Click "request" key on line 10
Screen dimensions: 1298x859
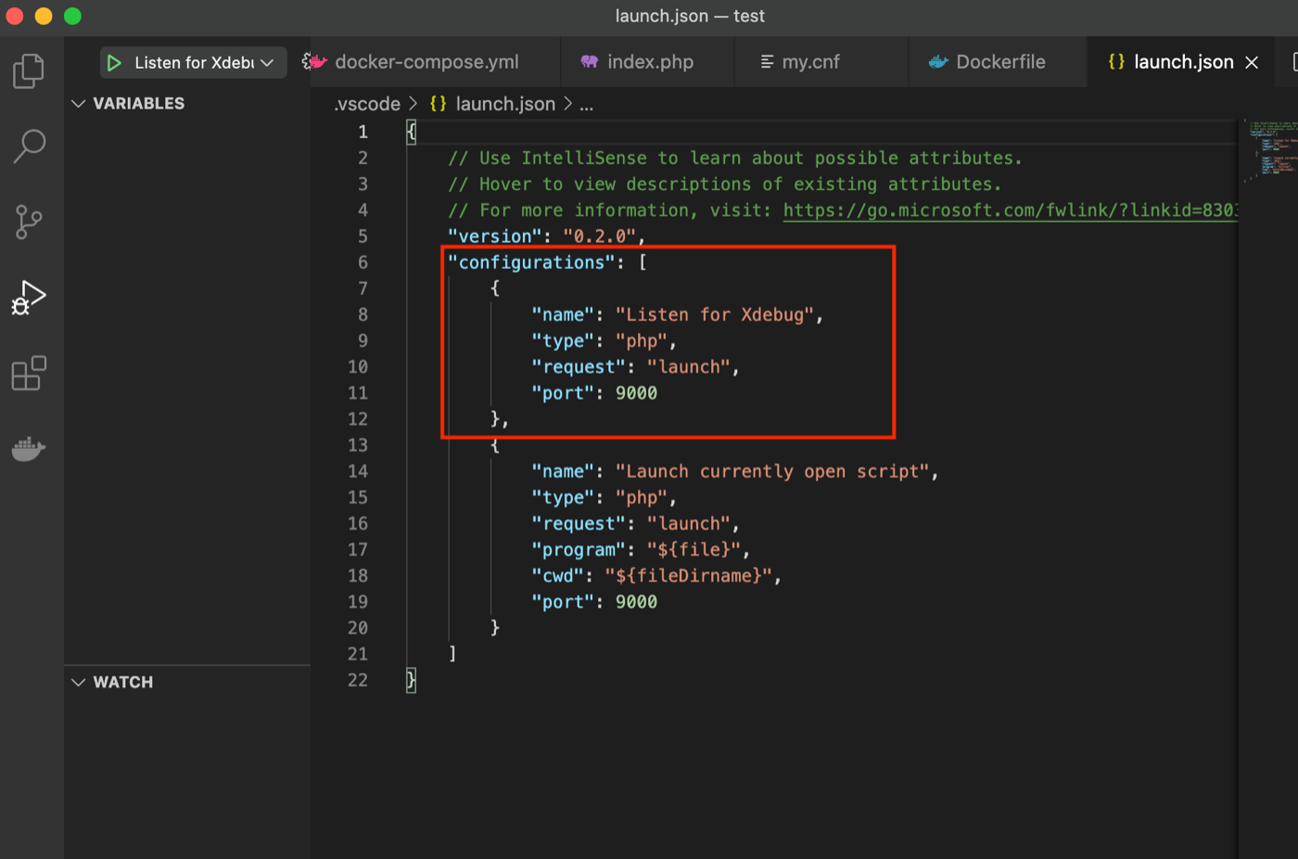point(579,367)
